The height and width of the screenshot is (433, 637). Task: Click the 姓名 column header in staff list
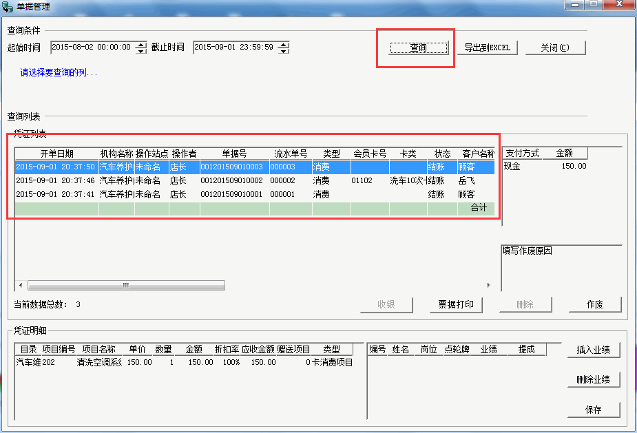pyautogui.click(x=400, y=349)
